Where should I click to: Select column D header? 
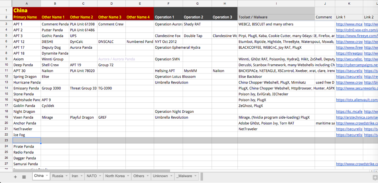(x=112, y=3)
